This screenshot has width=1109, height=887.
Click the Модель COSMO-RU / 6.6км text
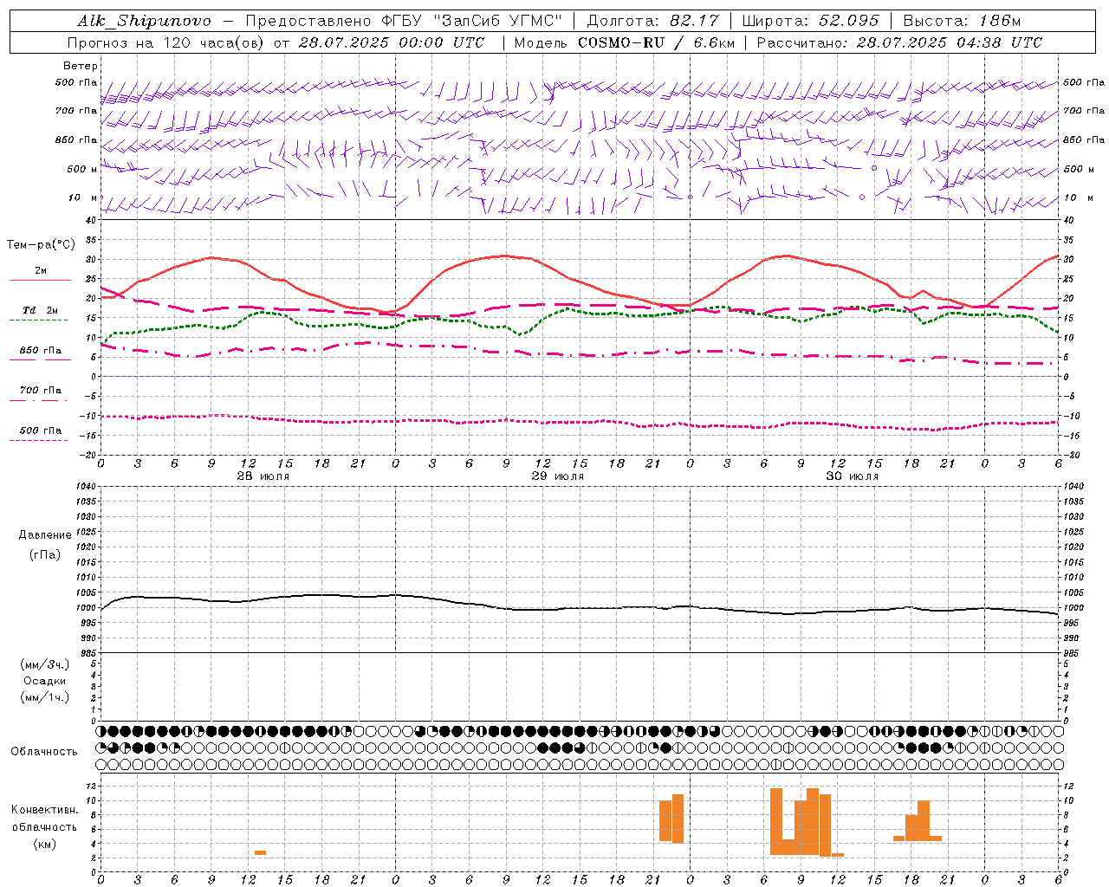pyautogui.click(x=624, y=42)
